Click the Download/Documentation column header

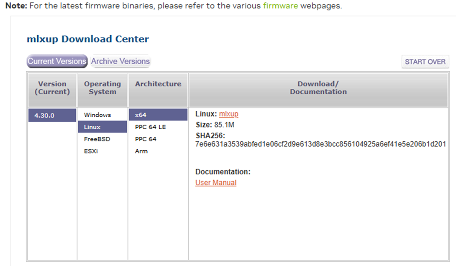[x=318, y=88]
